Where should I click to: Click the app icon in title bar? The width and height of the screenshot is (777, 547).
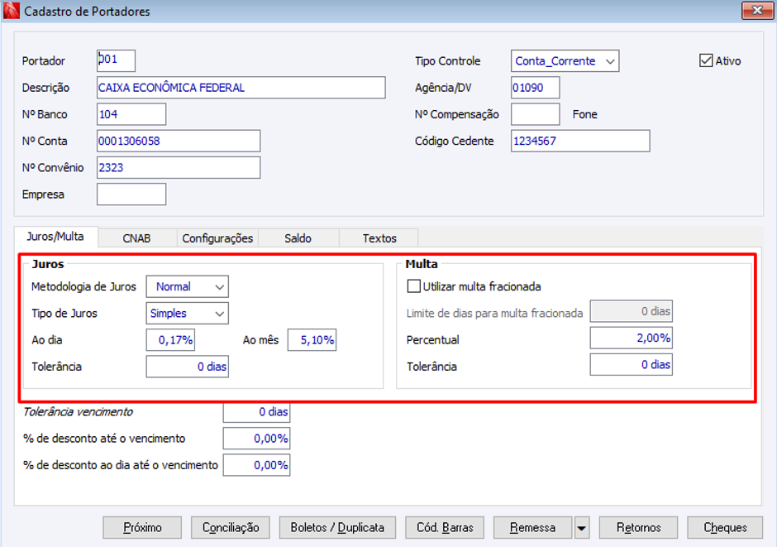[11, 12]
